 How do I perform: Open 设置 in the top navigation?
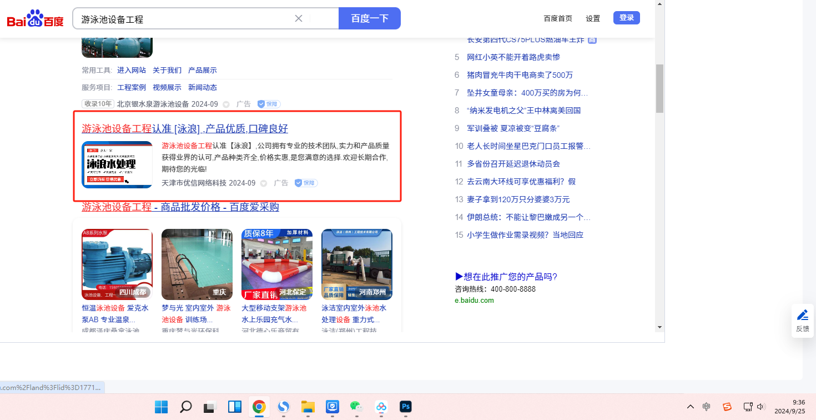(593, 18)
